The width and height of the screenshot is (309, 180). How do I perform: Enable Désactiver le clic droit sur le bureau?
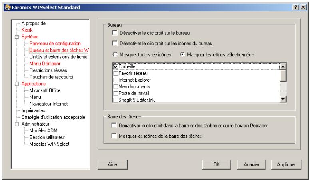115,33
